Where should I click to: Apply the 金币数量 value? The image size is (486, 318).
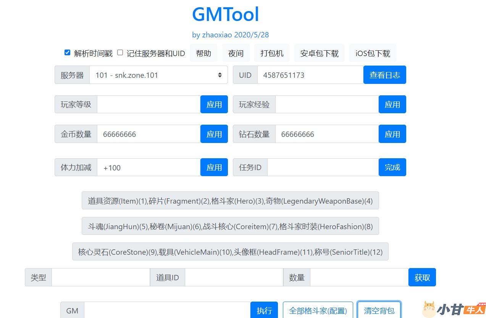point(214,134)
